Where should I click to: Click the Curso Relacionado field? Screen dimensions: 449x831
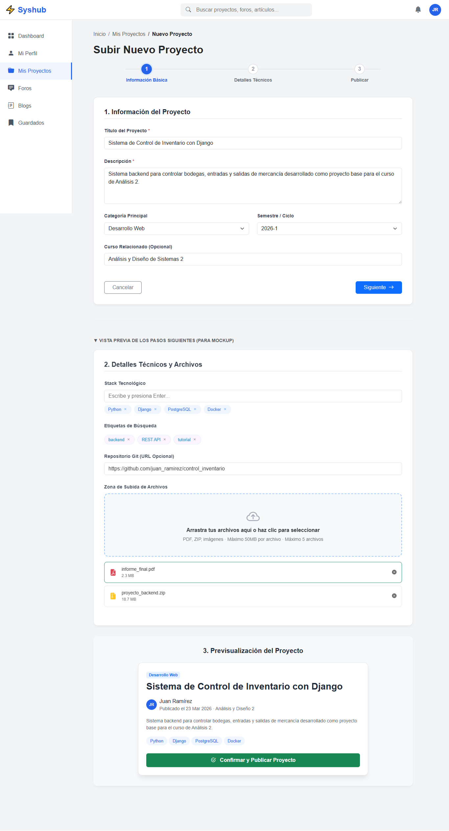[x=253, y=259]
